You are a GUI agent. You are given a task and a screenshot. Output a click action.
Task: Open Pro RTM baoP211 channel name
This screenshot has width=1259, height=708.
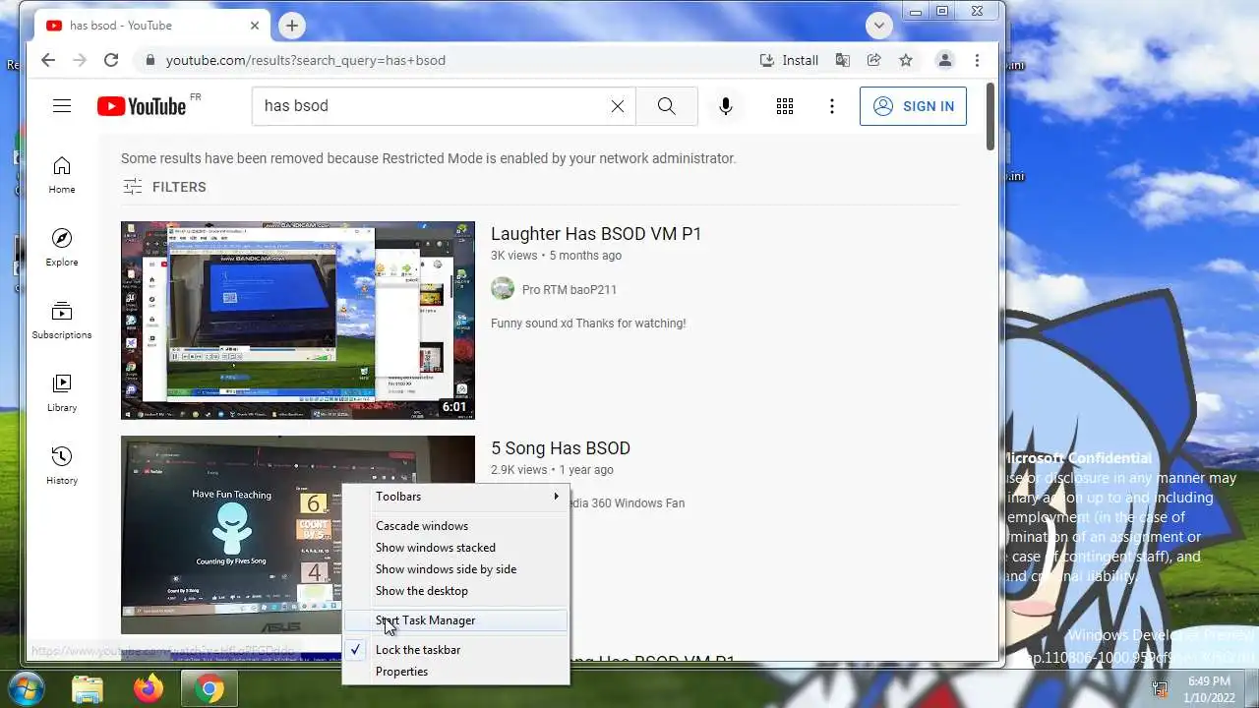click(x=570, y=290)
